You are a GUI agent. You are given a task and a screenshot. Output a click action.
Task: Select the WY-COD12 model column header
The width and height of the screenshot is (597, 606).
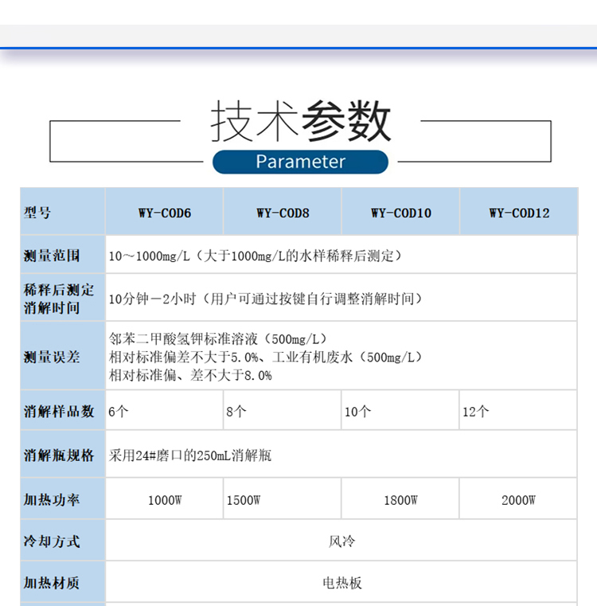coord(519,213)
